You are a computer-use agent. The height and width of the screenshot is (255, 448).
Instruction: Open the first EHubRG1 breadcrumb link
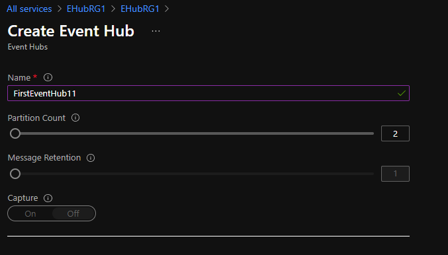point(86,9)
